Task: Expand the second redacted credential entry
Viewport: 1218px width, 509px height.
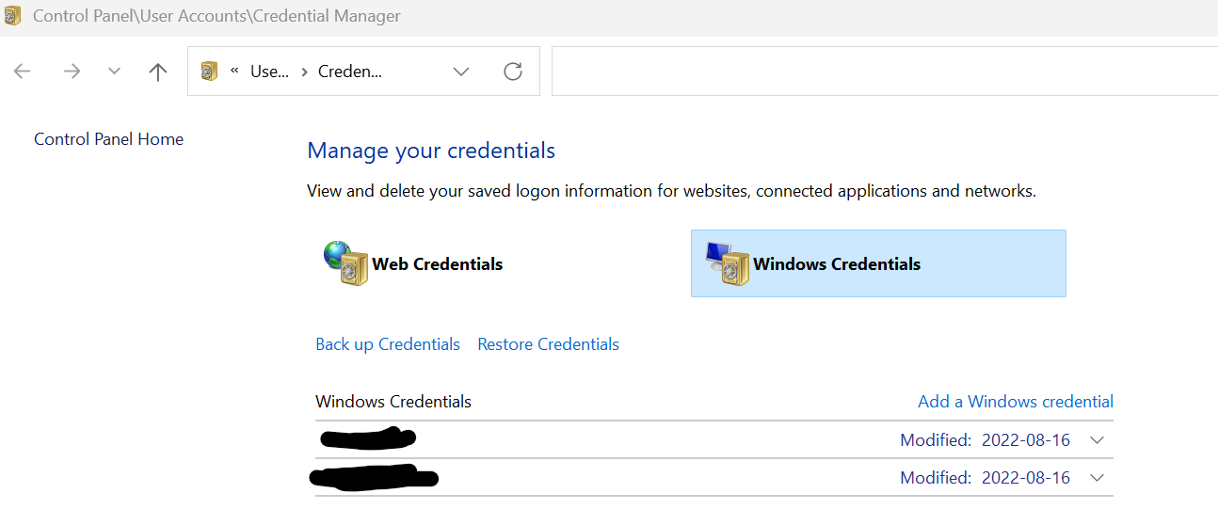Action: point(1096,478)
